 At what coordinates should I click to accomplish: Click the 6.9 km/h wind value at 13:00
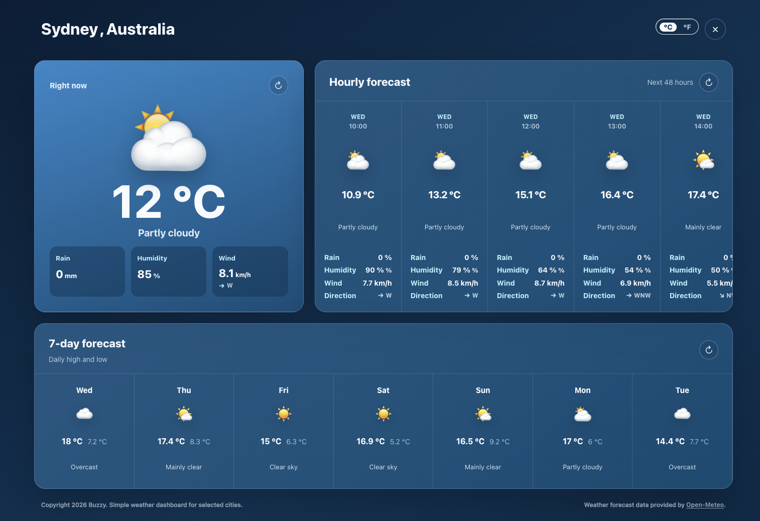click(x=636, y=283)
